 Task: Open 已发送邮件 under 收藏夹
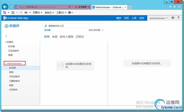coord(14,51)
